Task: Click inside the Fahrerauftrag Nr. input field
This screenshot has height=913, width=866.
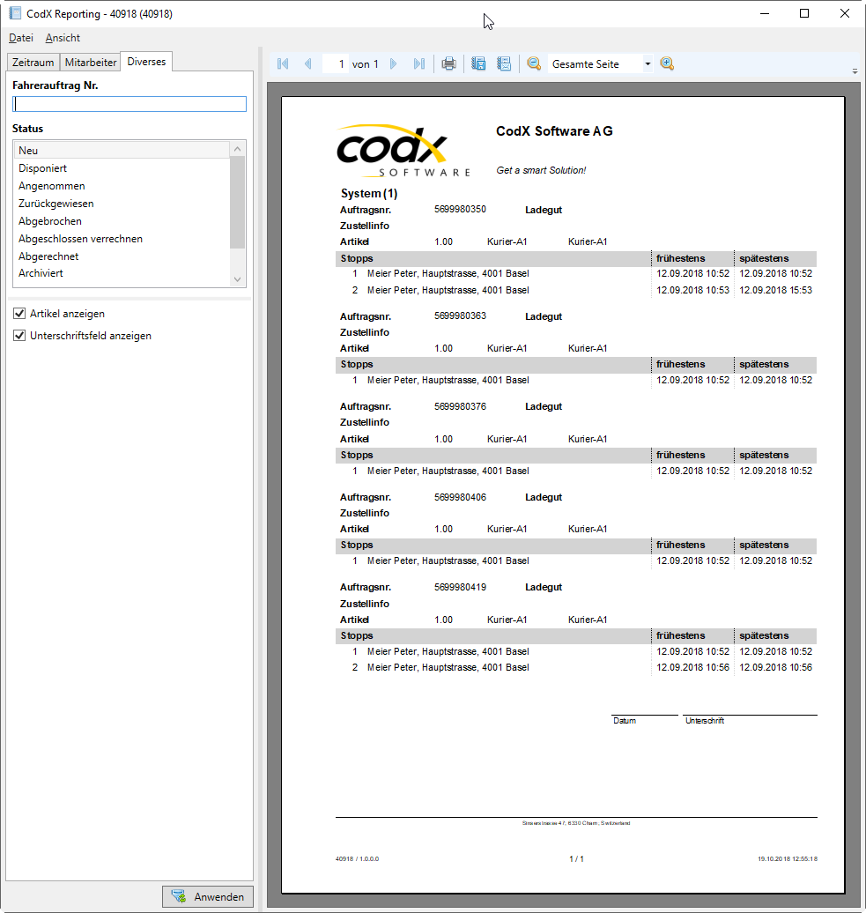Action: [129, 104]
